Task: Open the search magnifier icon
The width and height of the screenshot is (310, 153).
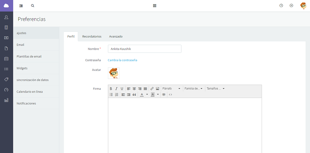Action: tap(33, 6)
